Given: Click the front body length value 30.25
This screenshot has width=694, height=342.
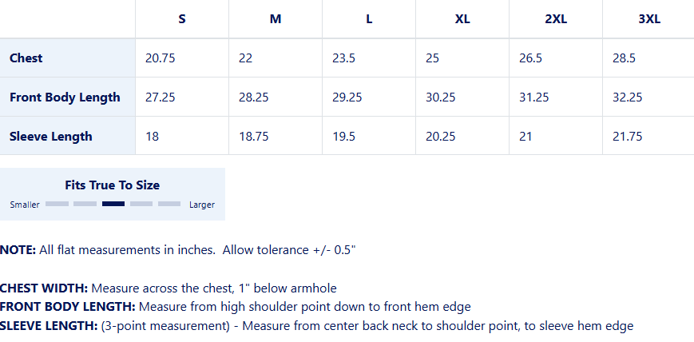Looking at the screenshot, I should point(440,97).
